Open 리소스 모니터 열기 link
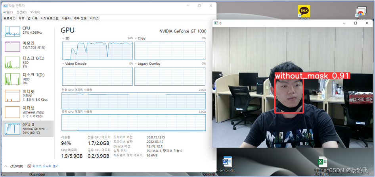The image size is (375, 177). click(46, 166)
